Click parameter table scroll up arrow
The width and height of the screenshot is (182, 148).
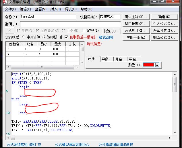pos(82,44)
